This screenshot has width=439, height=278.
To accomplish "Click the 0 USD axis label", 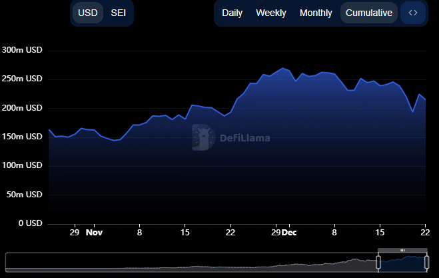I will click(x=30, y=223).
